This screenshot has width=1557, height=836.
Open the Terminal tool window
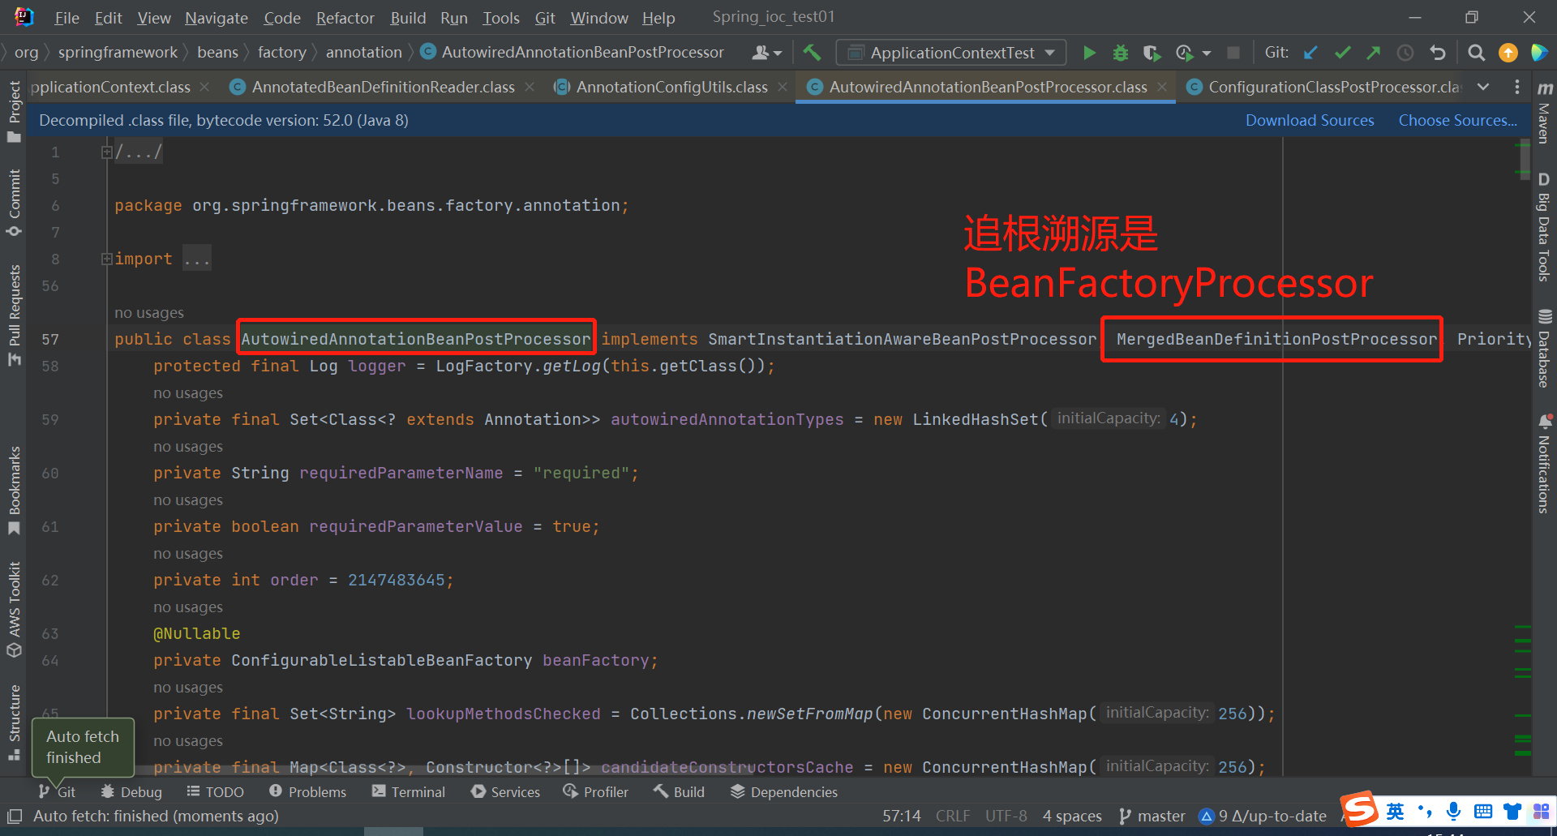click(x=409, y=791)
